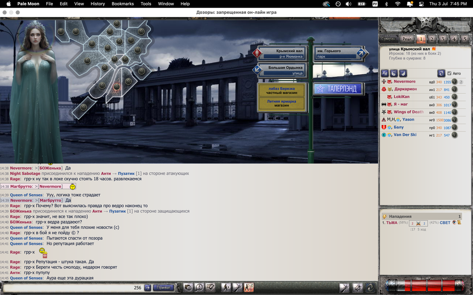This screenshot has width=473, height=295.
Task: Open info for player Даркарион
Action: coord(455,89)
